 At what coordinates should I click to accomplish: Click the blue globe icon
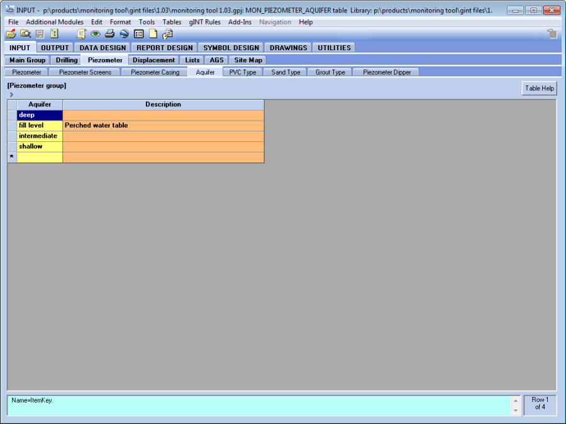(x=124, y=34)
